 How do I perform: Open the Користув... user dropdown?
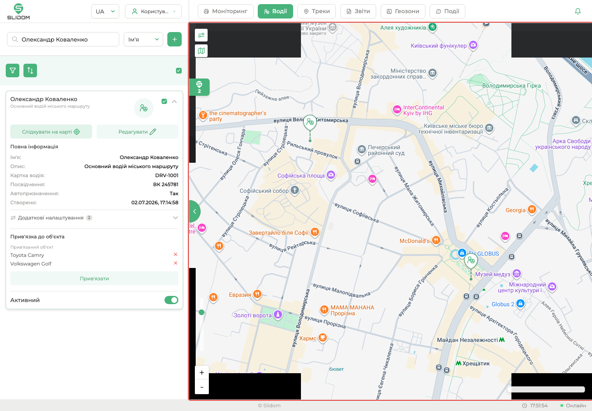[x=153, y=12]
